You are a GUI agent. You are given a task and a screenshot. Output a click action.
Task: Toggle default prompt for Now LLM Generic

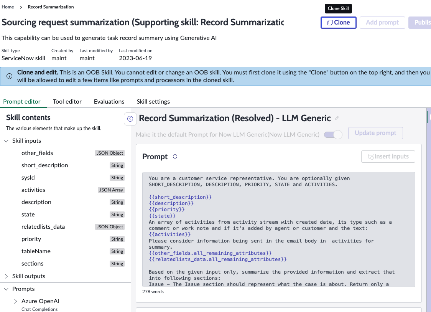coord(333,135)
